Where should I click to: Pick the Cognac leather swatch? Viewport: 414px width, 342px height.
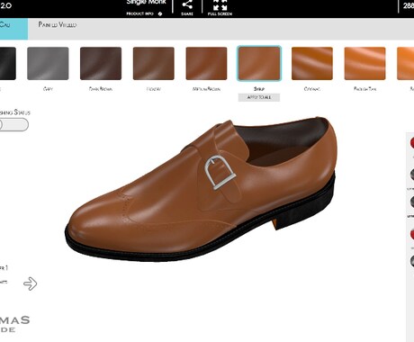click(312, 63)
